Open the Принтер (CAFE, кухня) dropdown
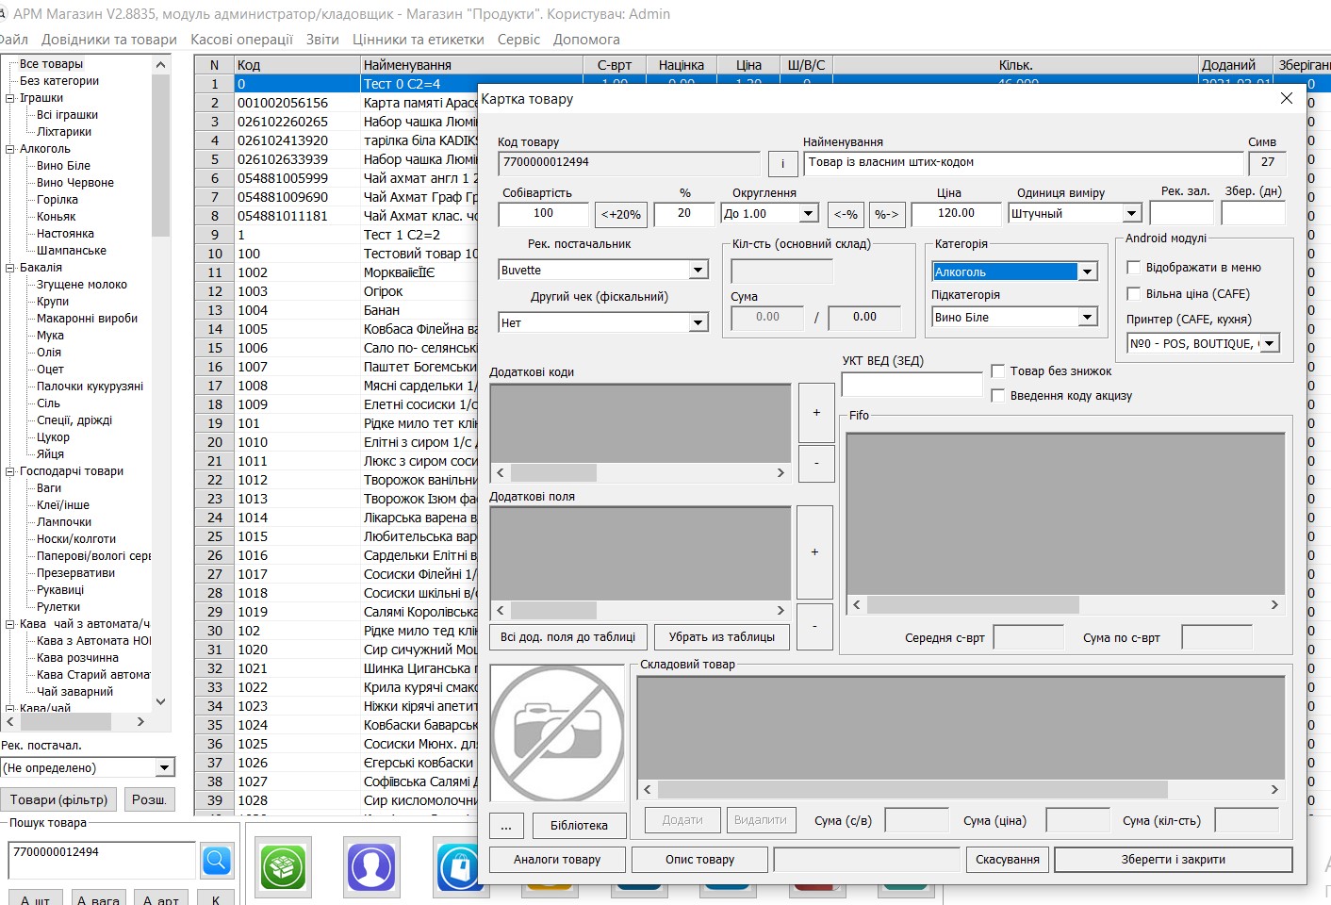The height and width of the screenshot is (905, 1331). pos(1270,344)
